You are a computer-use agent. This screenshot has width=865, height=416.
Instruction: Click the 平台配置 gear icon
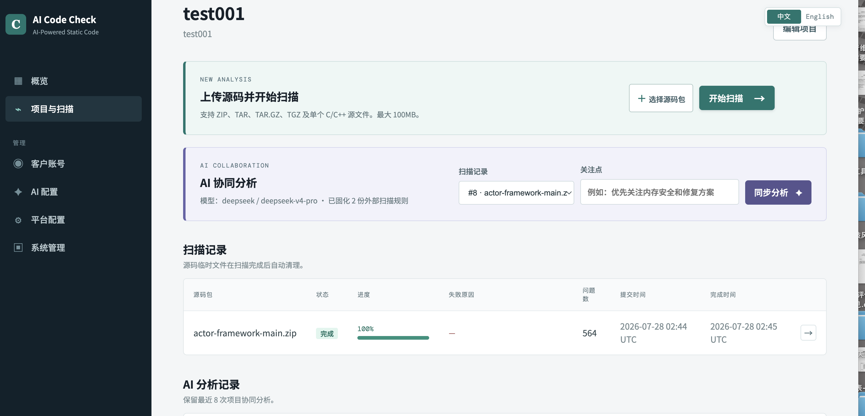click(18, 220)
